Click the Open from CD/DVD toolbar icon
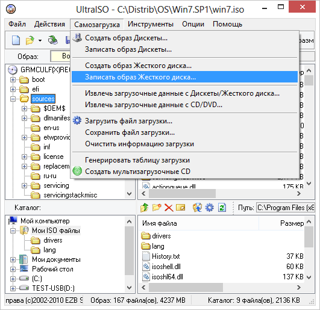This screenshot has height=310, width=320. [x=52, y=40]
